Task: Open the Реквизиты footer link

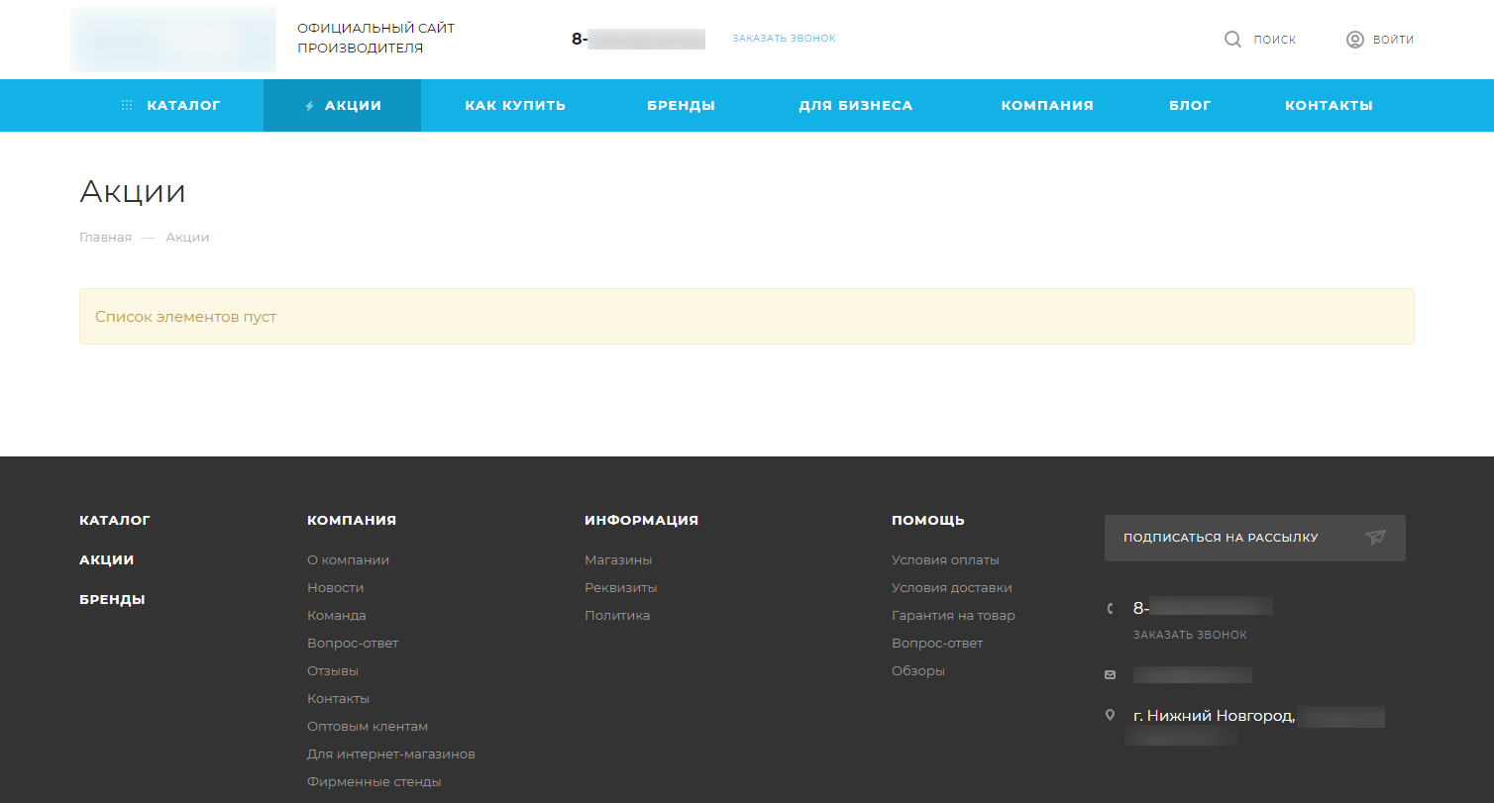Action: 620,588
